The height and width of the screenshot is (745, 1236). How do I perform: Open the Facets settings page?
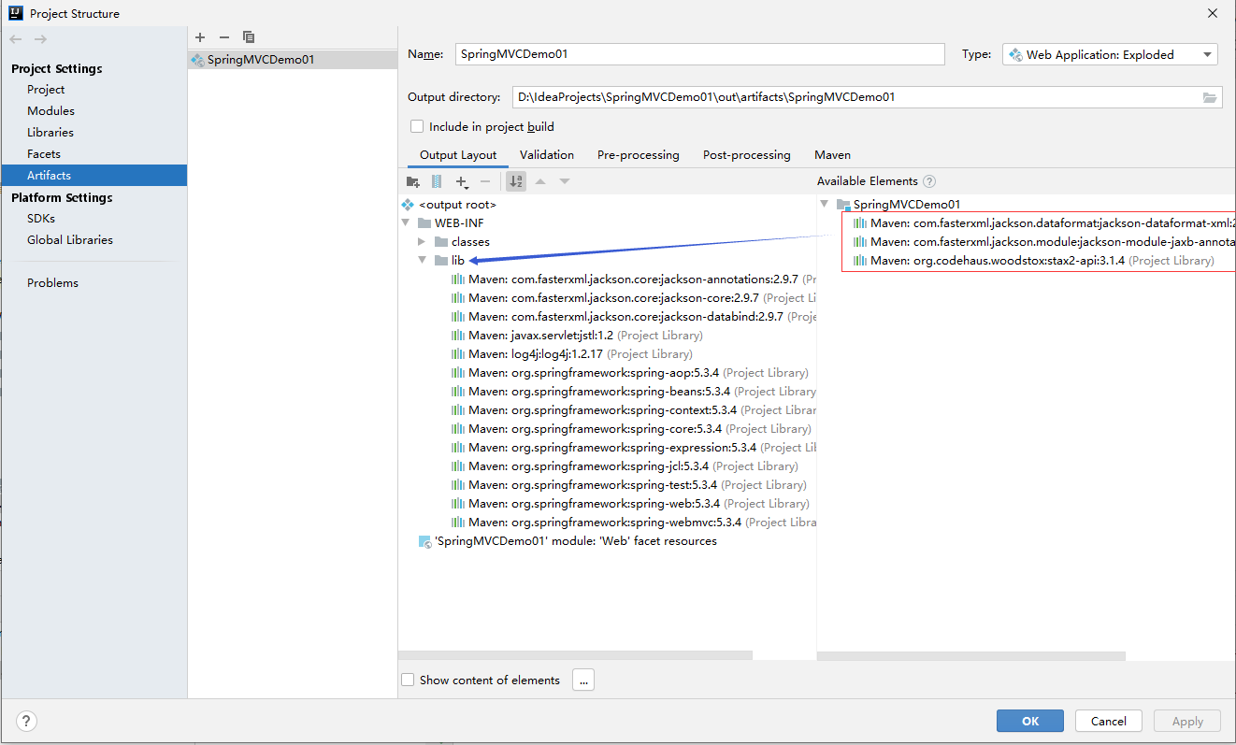click(x=44, y=154)
